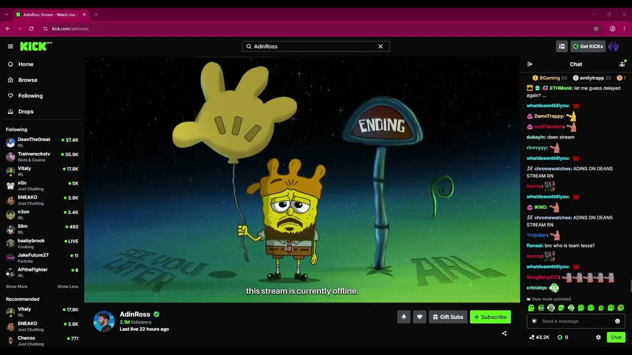This screenshot has width=632, height=355.
Task: Open the shop icon beside Get KICKs
Action: 562,46
